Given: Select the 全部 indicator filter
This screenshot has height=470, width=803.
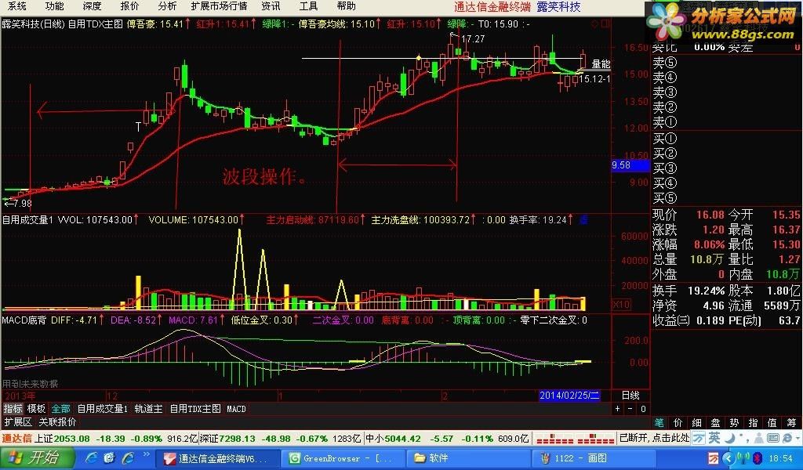Looking at the screenshot, I should coord(60,409).
